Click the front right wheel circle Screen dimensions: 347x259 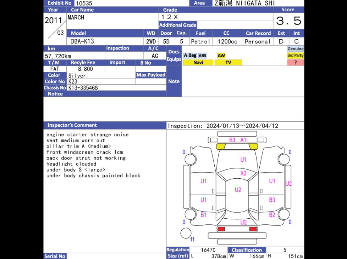click(284, 159)
